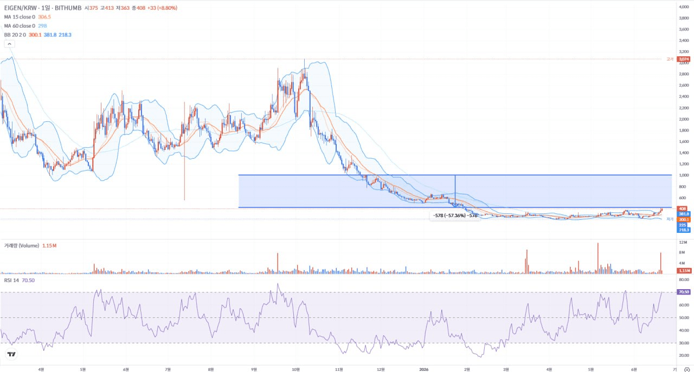The image size is (694, 372).
Task: Click the 300.1 basis price label
Action: pos(683,219)
